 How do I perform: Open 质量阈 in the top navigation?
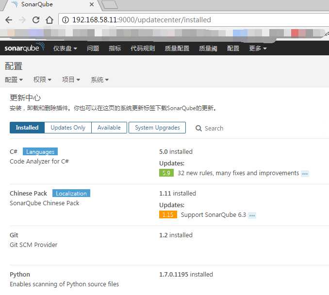(x=208, y=48)
